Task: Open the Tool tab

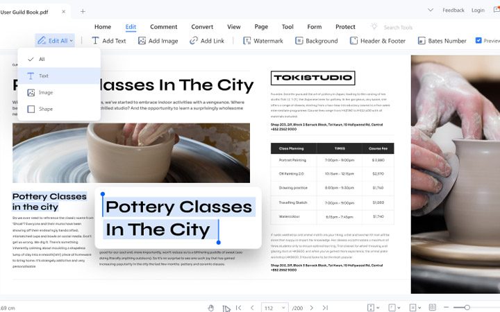Action: 287,27
